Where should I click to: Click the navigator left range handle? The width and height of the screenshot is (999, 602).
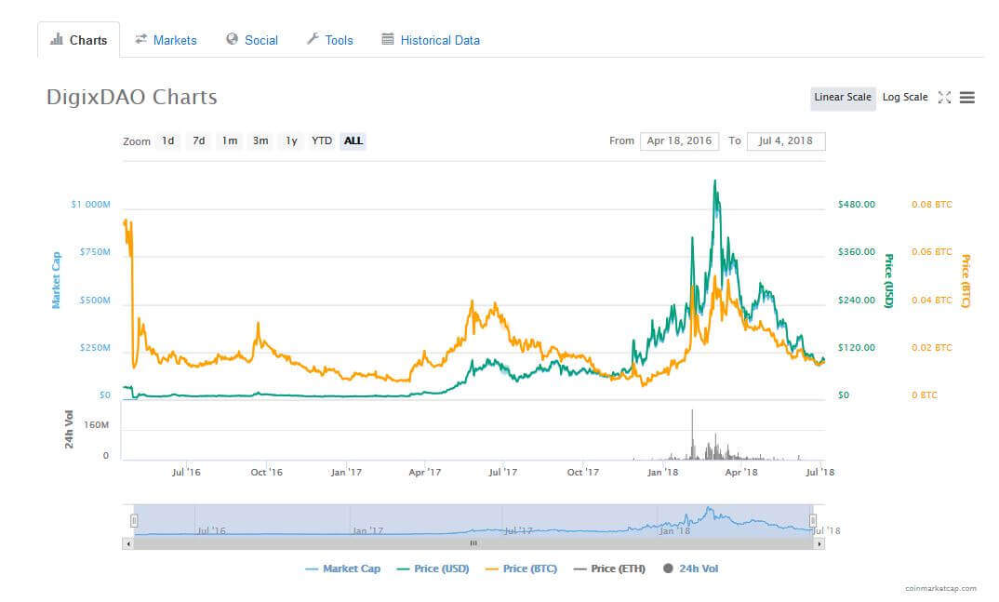point(134,521)
